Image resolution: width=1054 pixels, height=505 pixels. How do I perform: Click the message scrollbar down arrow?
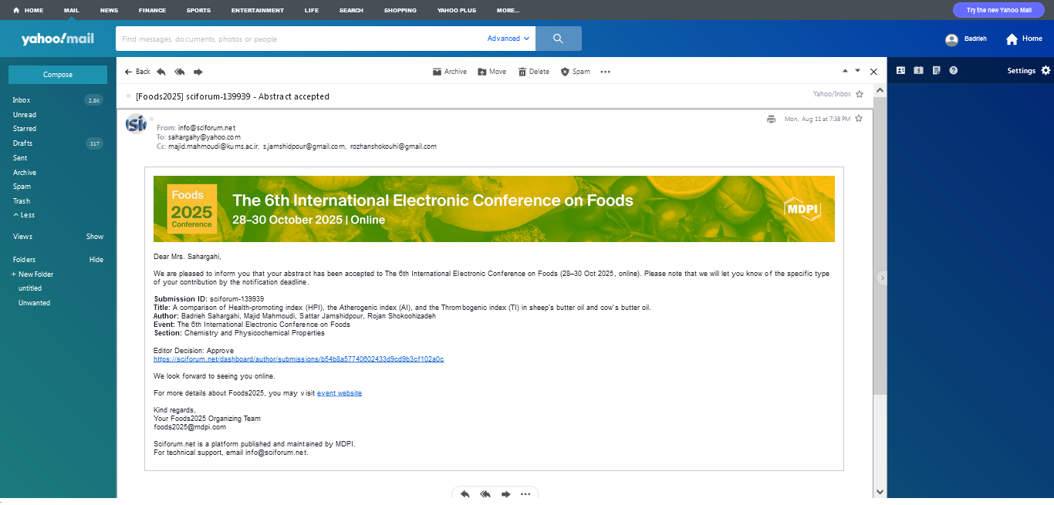pos(880,491)
